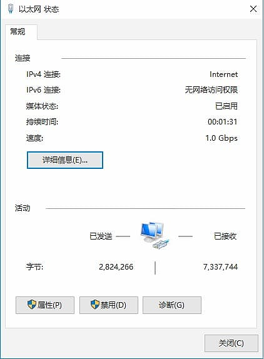Open 详细信息(E)... details dialog

coord(65,160)
